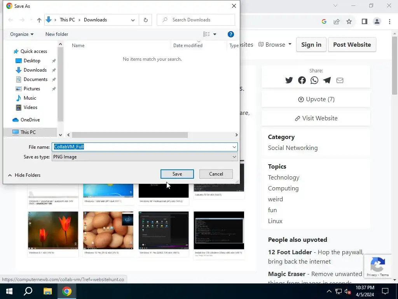398x299 pixels.
Task: Share page via email envelope icon
Action: tap(340, 80)
